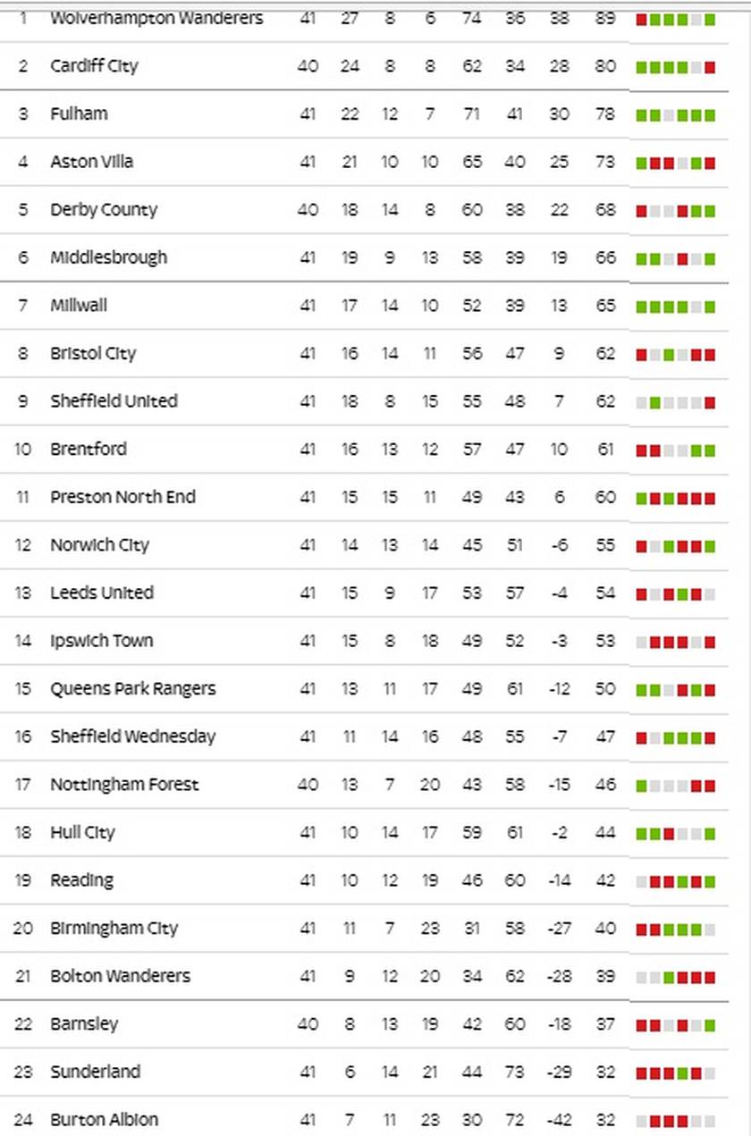Open the Burton Albion team link
This screenshot has height=1136, width=751.
tap(104, 1120)
